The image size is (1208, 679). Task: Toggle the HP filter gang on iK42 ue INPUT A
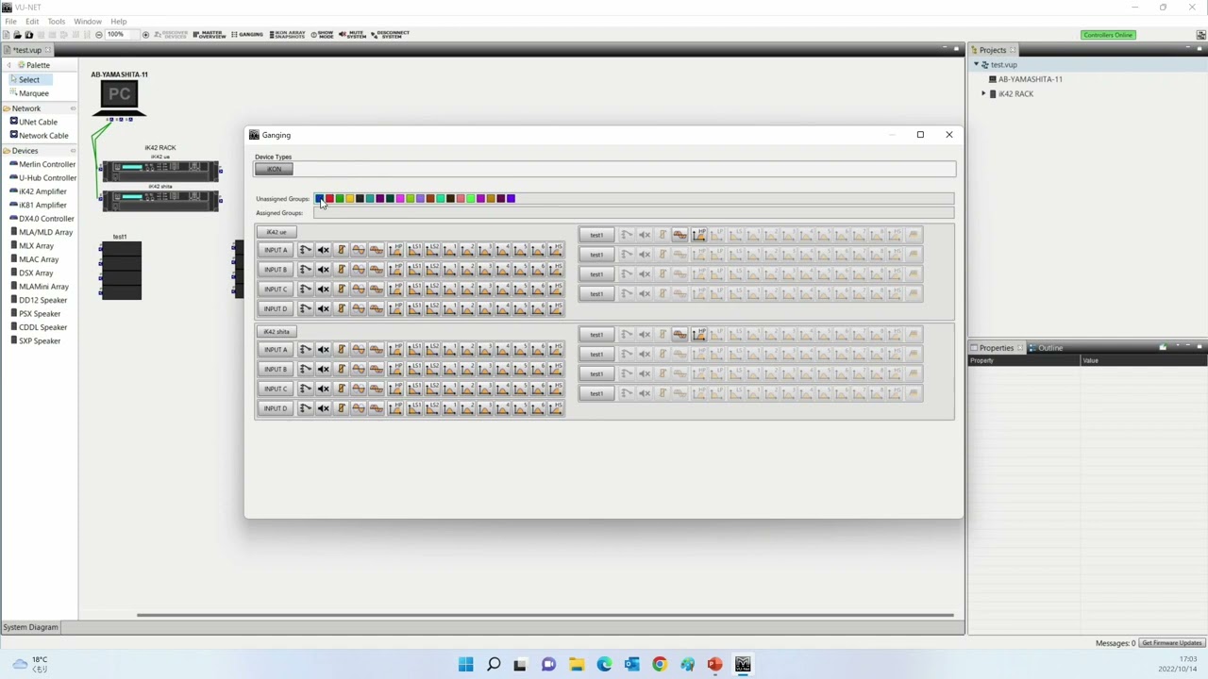pyautogui.click(x=394, y=250)
